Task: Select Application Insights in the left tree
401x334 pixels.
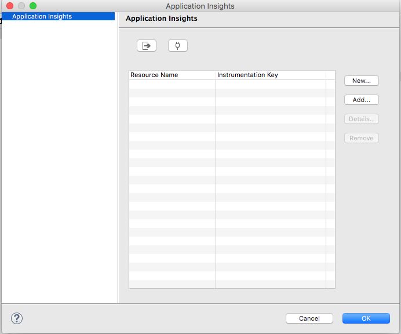Action: 58,16
